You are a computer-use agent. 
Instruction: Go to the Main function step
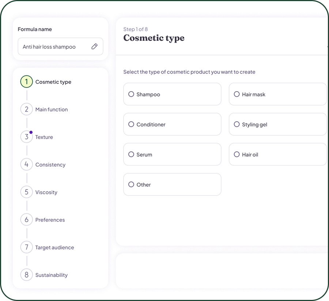pos(52,109)
